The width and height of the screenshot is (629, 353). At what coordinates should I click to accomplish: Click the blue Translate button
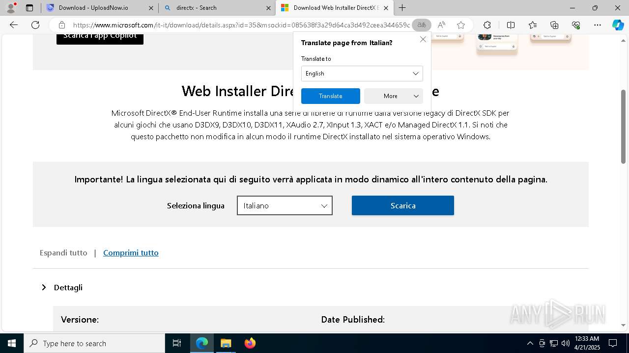click(x=330, y=96)
